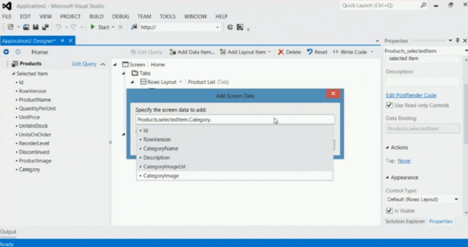Collapse the Actions section
This screenshot has height=247, width=468.
387,147
